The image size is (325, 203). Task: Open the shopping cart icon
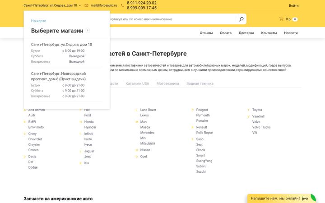pos(281,19)
